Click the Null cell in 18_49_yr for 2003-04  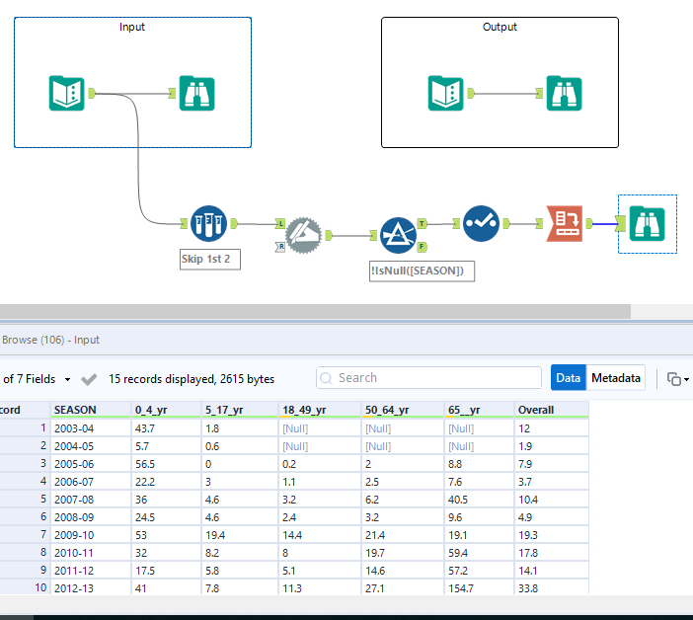click(320, 428)
